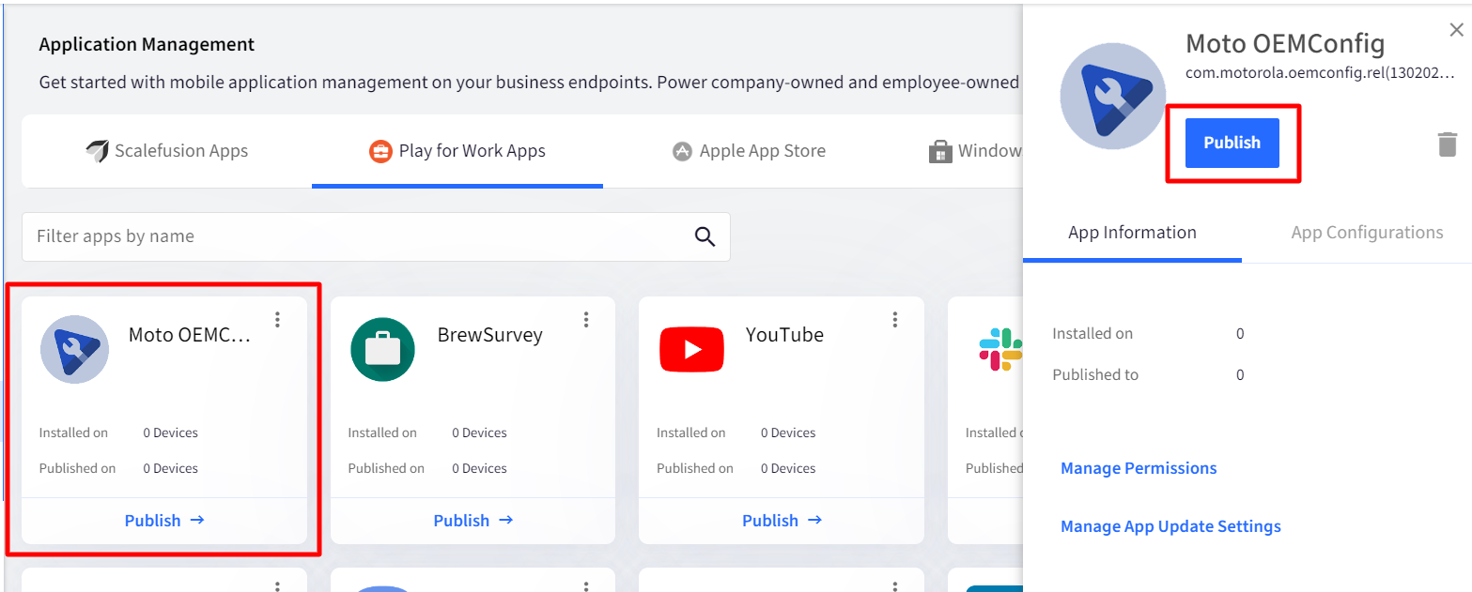This screenshot has height=592, width=1472.
Task: Open three-dot menu on Moto OEMConfig card
Action: tap(277, 320)
